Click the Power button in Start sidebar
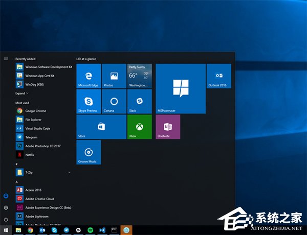Viewport: 307px width, 235px height. coord(6,219)
